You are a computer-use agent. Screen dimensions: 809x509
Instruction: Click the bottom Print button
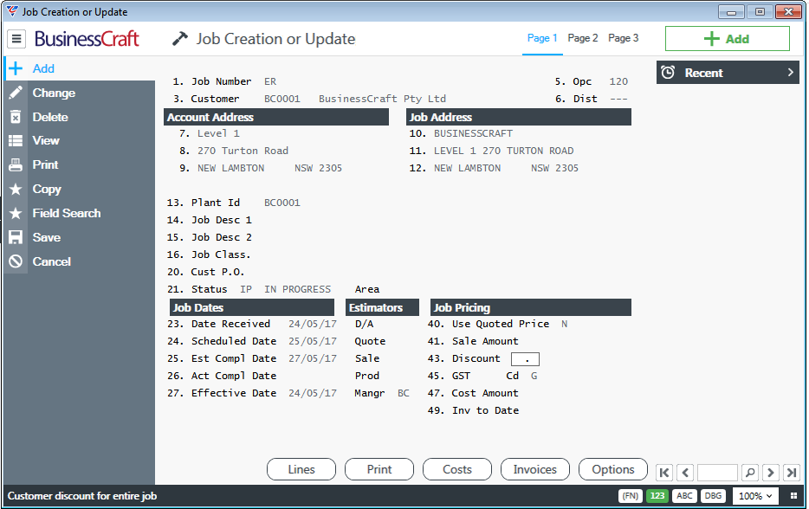(379, 469)
